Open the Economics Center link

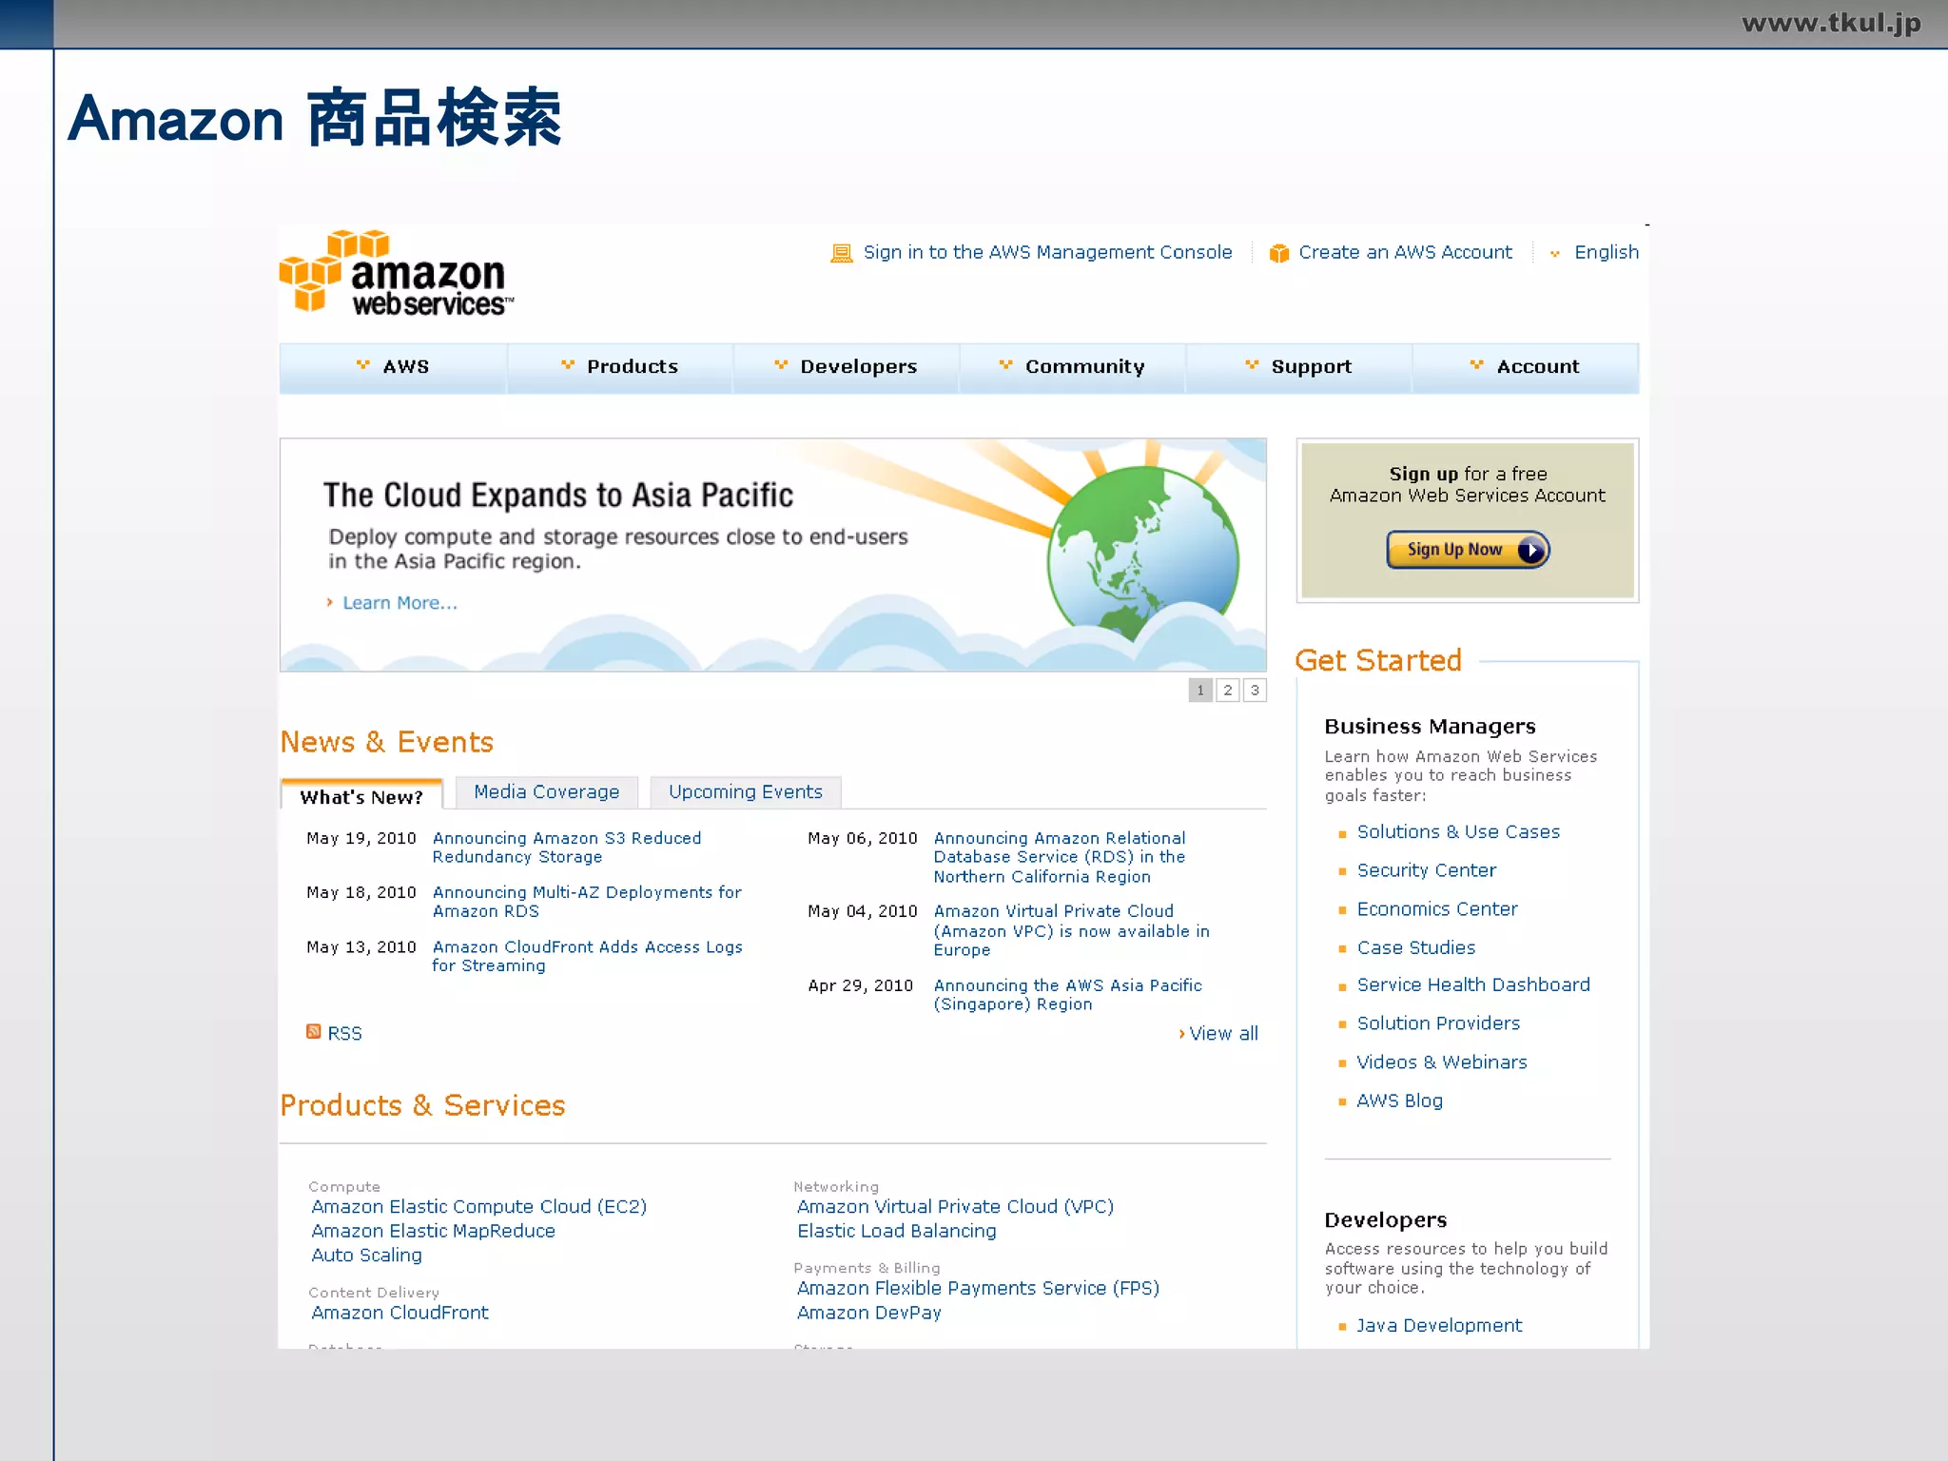(1436, 909)
